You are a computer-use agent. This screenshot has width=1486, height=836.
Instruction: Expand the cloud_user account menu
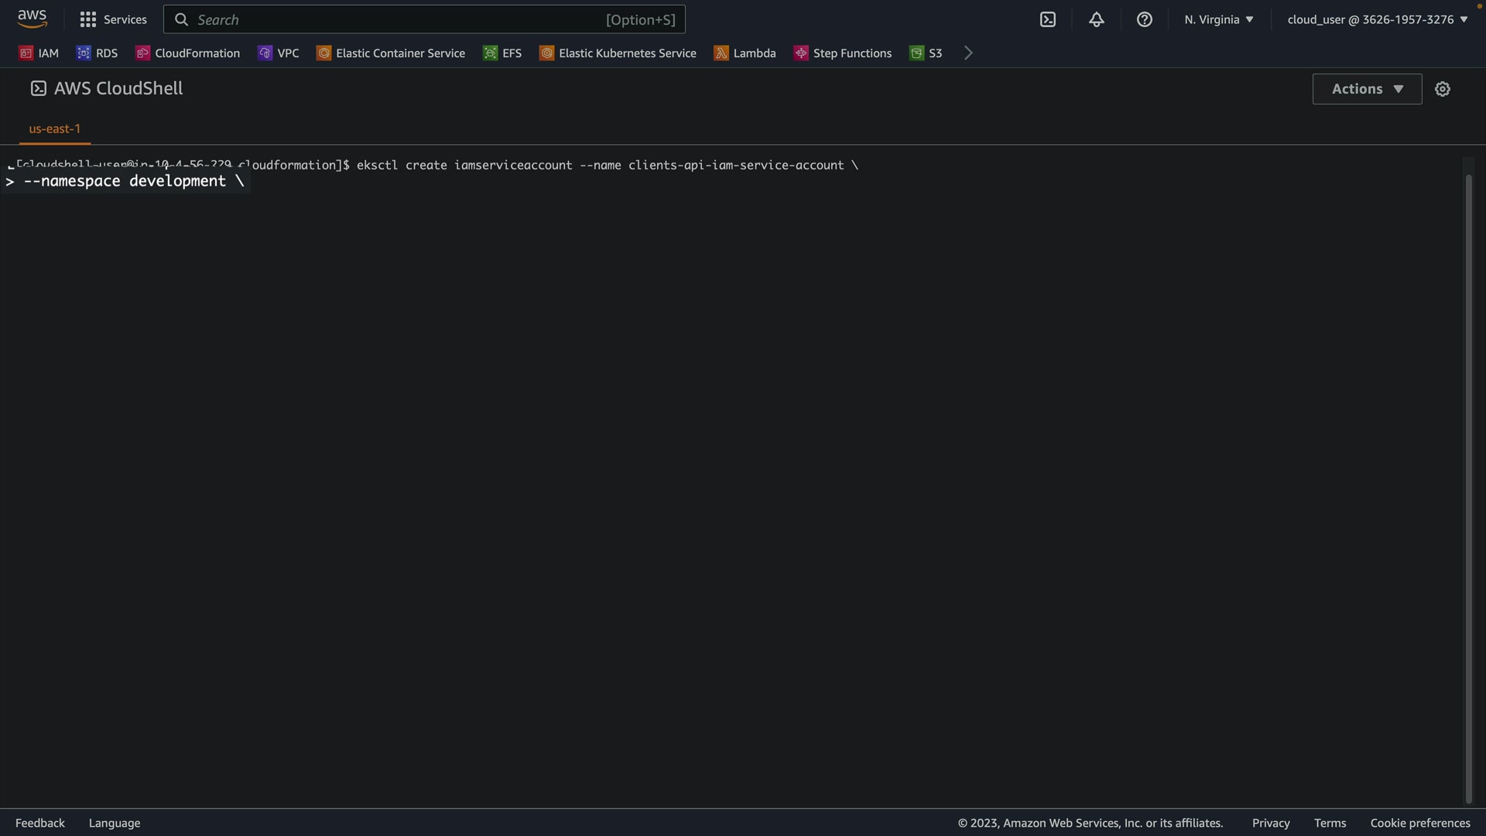pos(1377,19)
